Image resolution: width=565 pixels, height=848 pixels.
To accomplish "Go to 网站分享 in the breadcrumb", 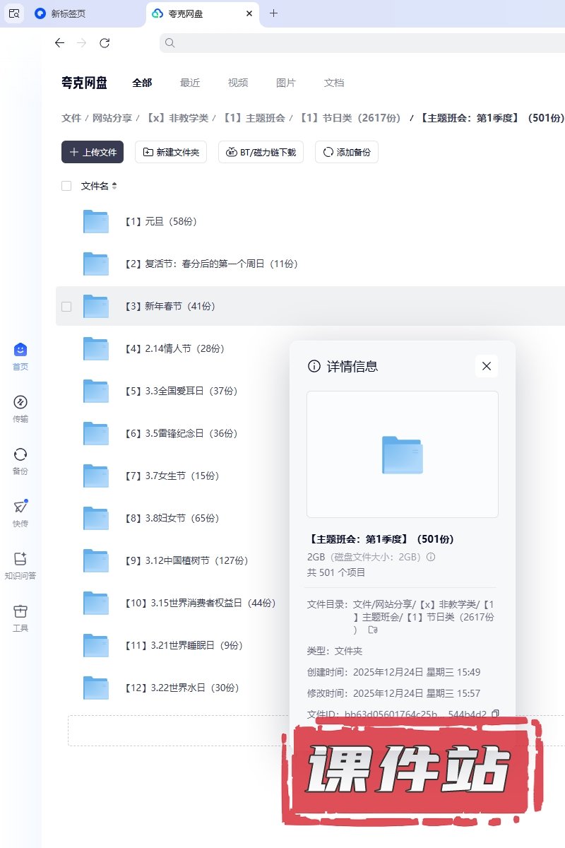I will [x=112, y=118].
